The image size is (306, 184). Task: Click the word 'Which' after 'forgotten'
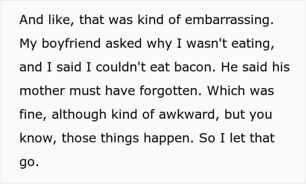tap(226, 91)
